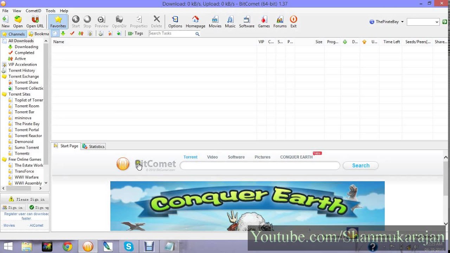Open the File menu
The image size is (450, 253).
pyautogui.click(x=5, y=11)
